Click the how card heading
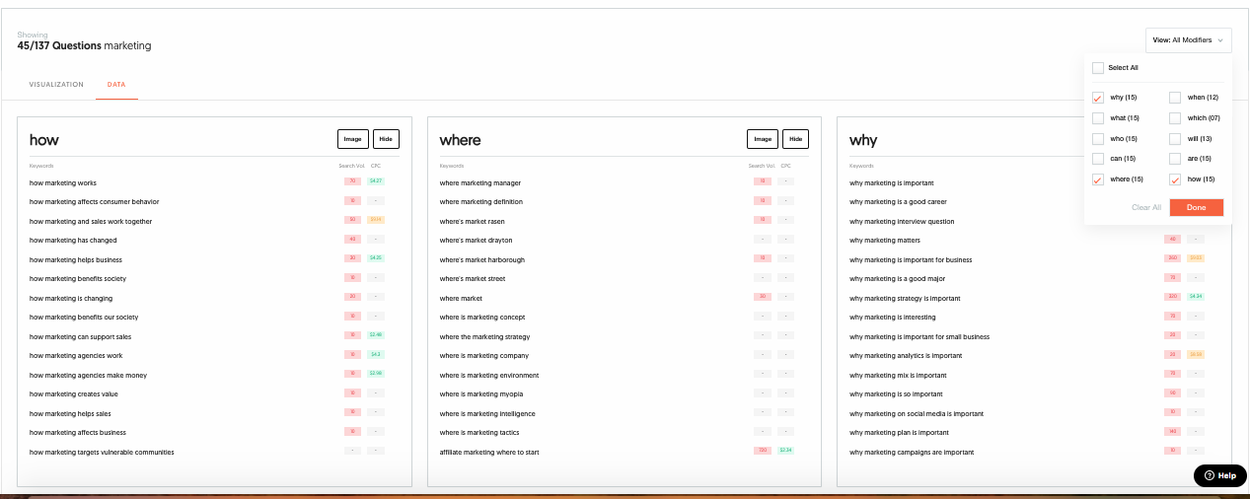This screenshot has width=1250, height=499. click(x=45, y=140)
